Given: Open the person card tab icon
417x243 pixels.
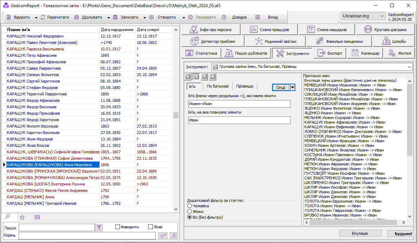Looking at the screenshot, I should 37,217.
